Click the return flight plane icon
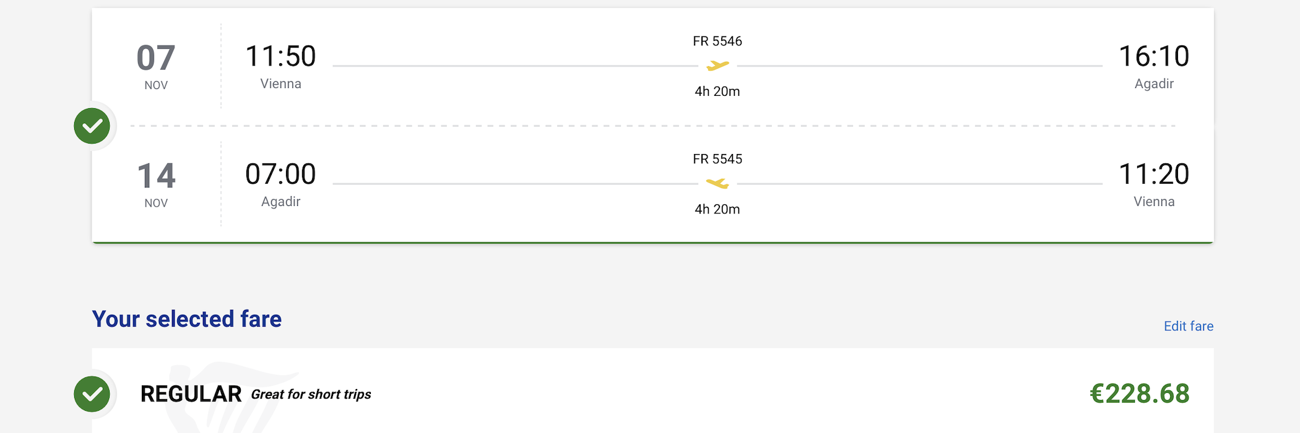 pos(717,184)
